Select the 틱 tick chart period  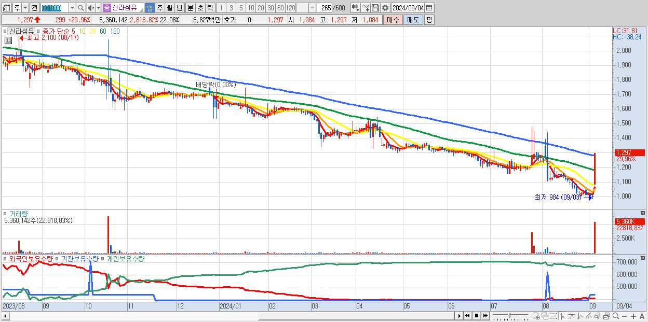coord(210,8)
